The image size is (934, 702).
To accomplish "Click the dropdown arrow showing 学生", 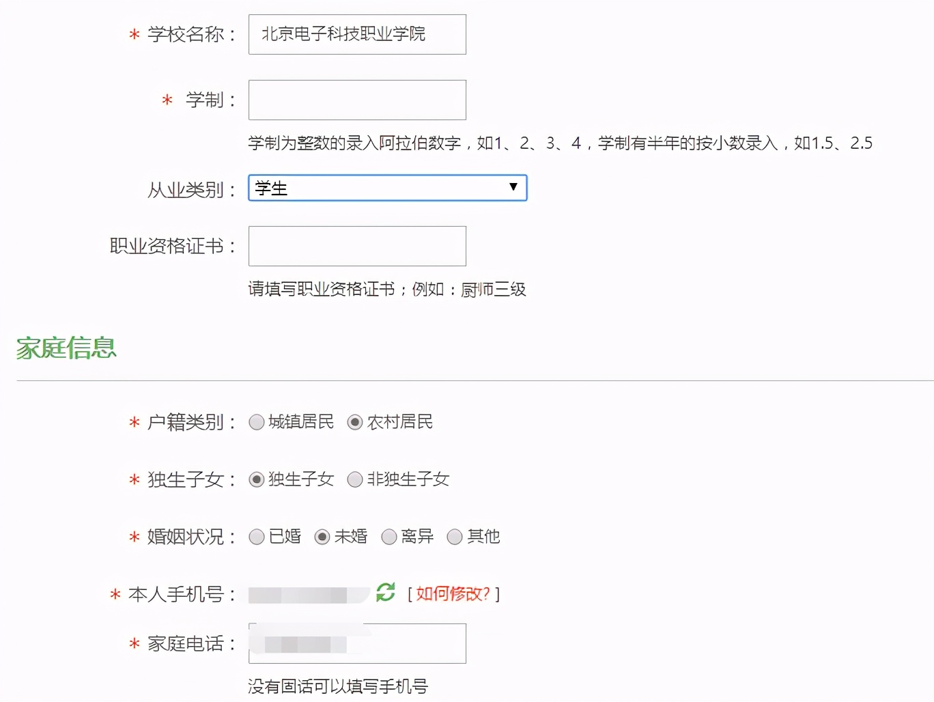I will 513,188.
